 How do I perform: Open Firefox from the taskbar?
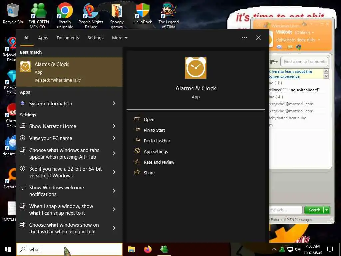point(148,249)
